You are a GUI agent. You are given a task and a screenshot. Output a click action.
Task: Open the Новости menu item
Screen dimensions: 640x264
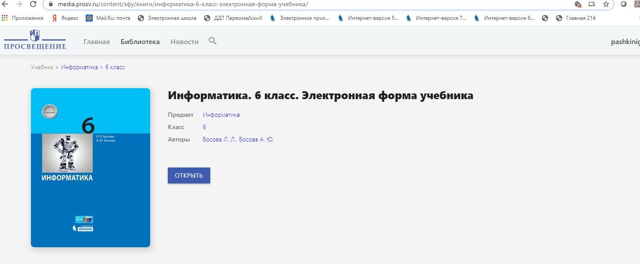(x=185, y=41)
